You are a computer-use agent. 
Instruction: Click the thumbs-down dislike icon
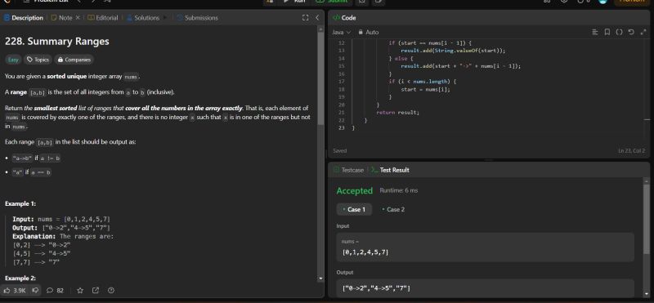point(36,291)
